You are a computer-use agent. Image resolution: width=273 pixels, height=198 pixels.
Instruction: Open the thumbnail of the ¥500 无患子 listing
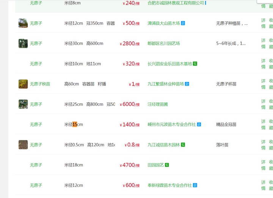click(x=23, y=23)
